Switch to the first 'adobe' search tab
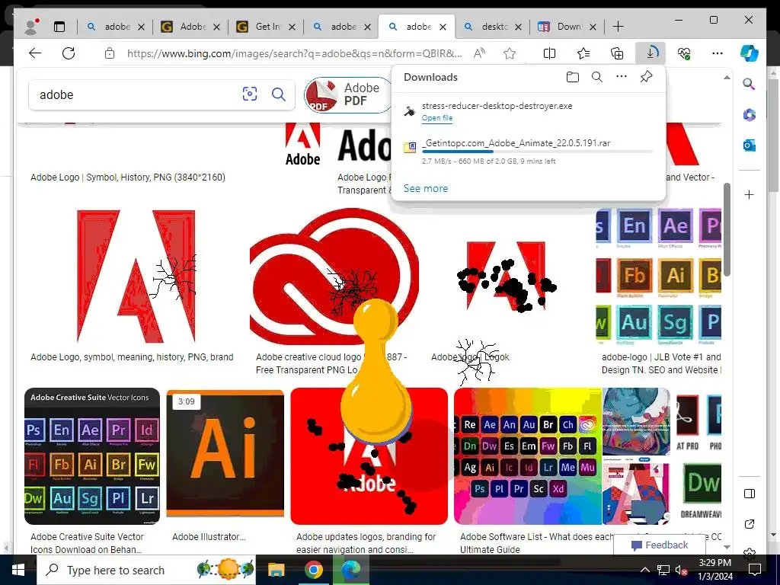This screenshot has height=585, width=780. pyautogui.click(x=108, y=27)
